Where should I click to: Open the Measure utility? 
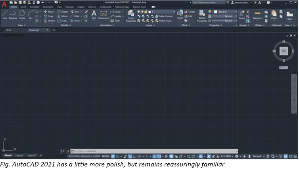(257, 15)
